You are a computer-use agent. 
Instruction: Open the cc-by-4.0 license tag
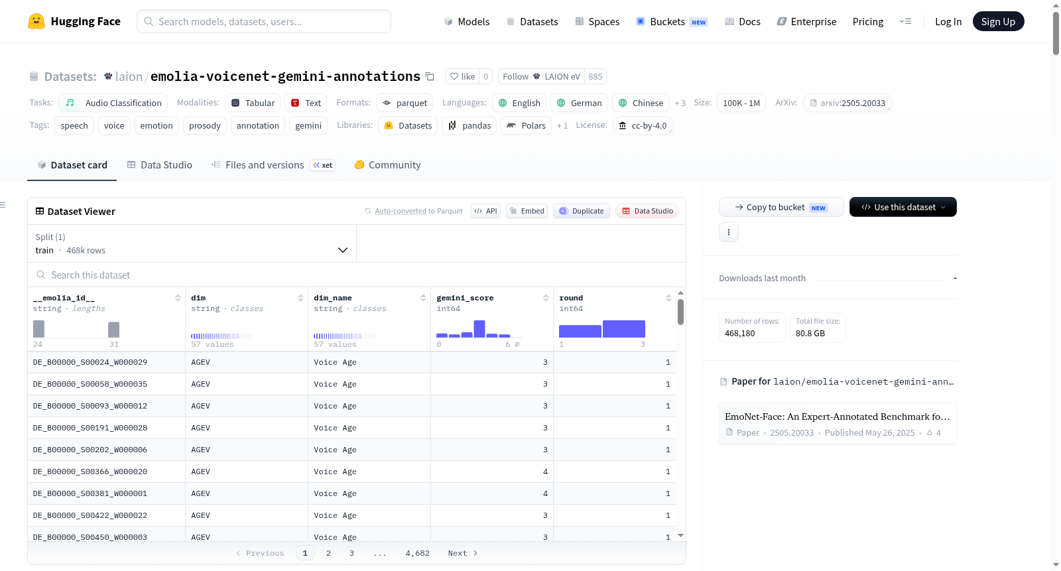pyautogui.click(x=643, y=125)
